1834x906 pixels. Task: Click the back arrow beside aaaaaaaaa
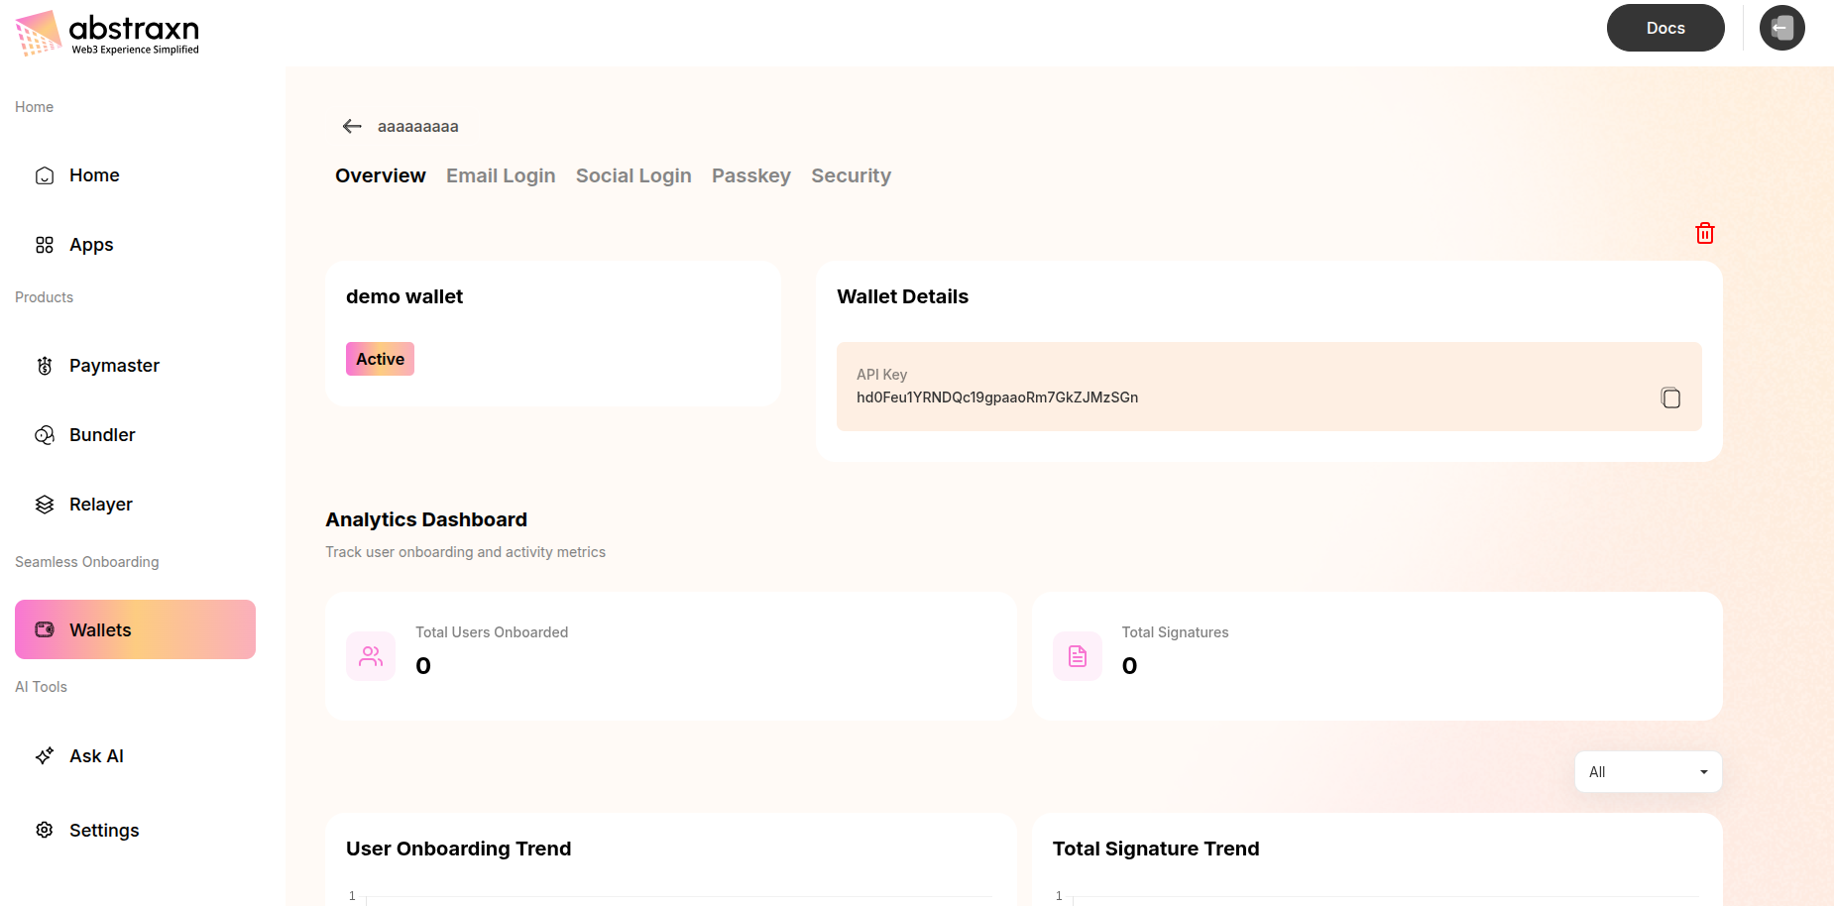352,126
